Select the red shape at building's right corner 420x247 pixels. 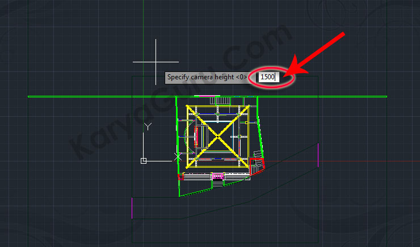click(258, 164)
